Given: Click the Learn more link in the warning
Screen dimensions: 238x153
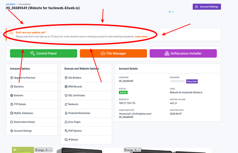Looking at the screenshot, I should click(x=141, y=37).
